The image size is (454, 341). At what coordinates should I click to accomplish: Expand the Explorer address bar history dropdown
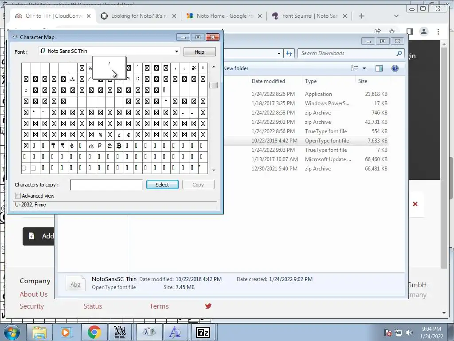pyautogui.click(x=279, y=53)
